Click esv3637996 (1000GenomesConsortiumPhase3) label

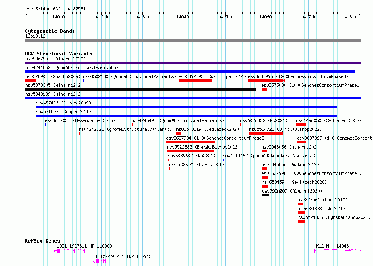[x=311, y=173]
